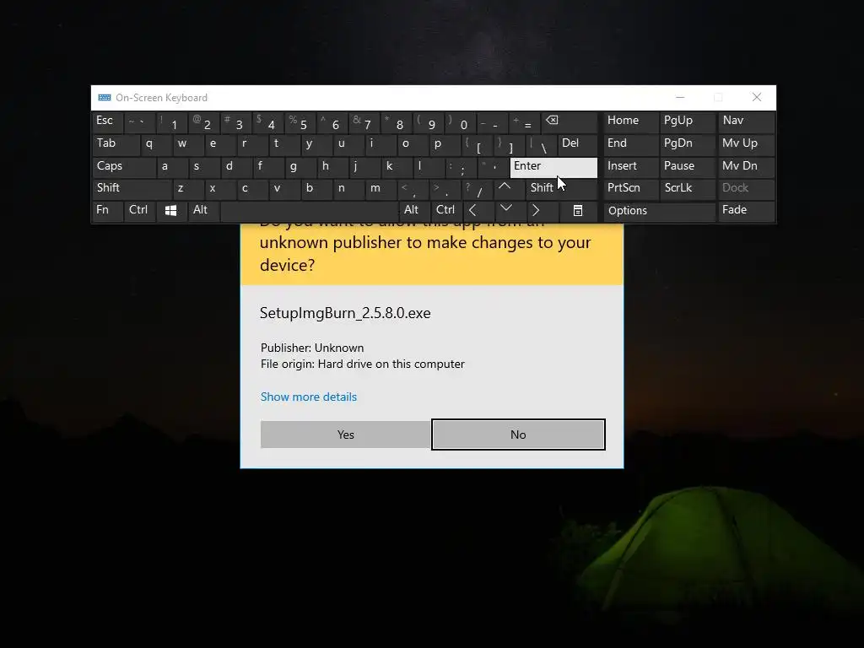
Task: Click the left bracket key
Action: click(476, 144)
